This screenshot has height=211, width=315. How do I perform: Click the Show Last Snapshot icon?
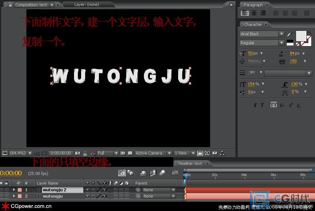(85, 153)
